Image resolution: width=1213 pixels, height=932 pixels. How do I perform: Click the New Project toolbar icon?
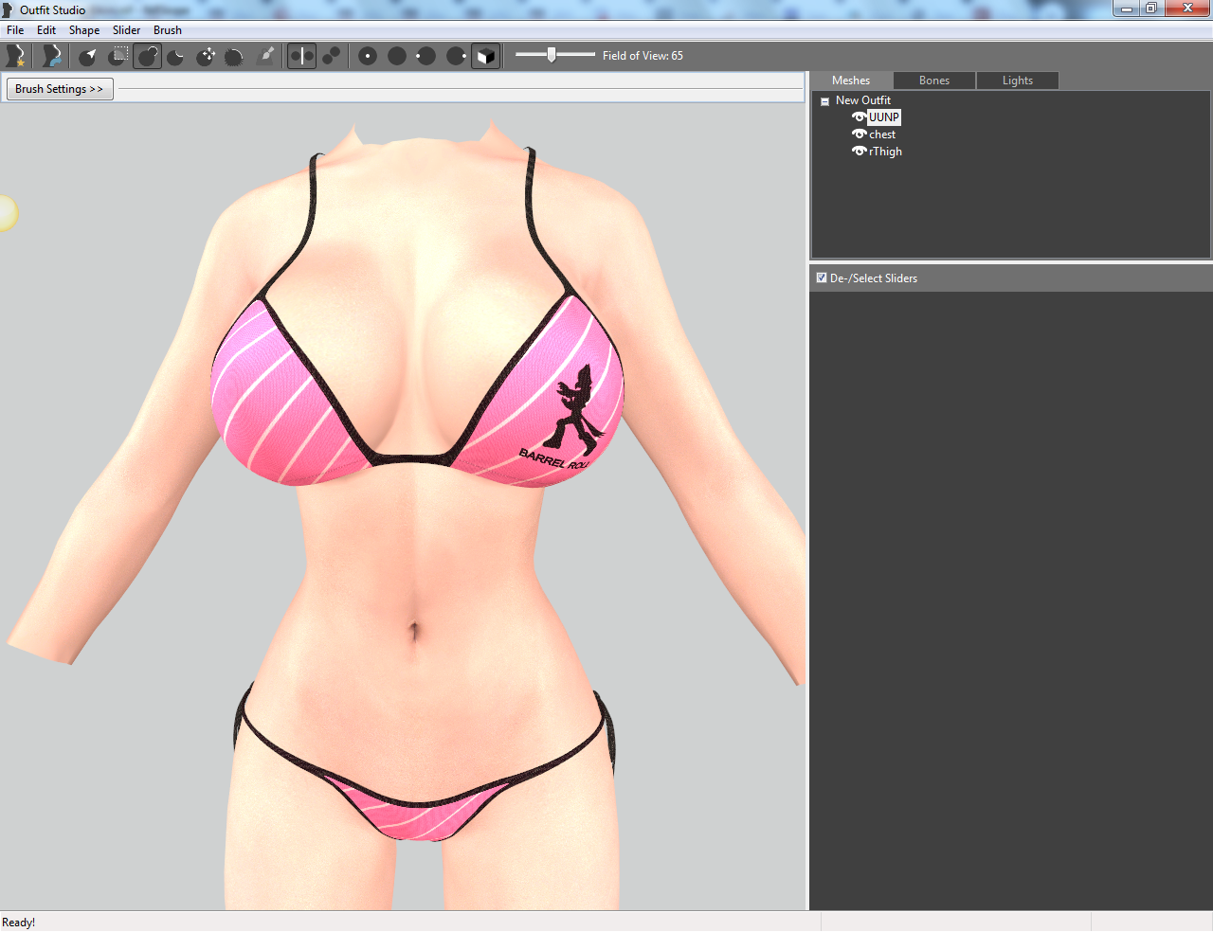coord(15,56)
